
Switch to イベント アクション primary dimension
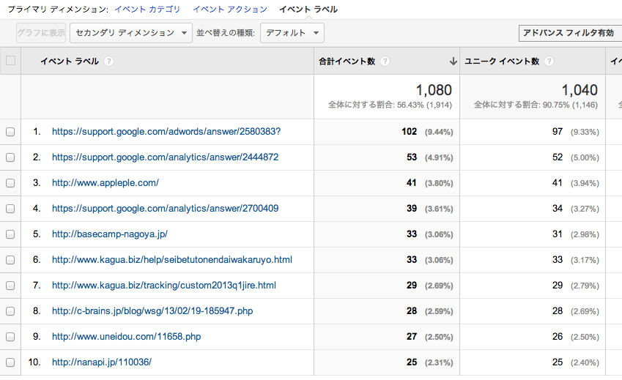click(x=229, y=10)
